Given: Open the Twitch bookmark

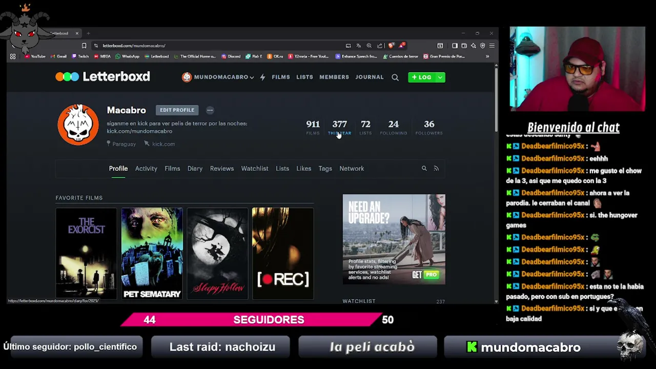Looking at the screenshot, I should [80, 56].
